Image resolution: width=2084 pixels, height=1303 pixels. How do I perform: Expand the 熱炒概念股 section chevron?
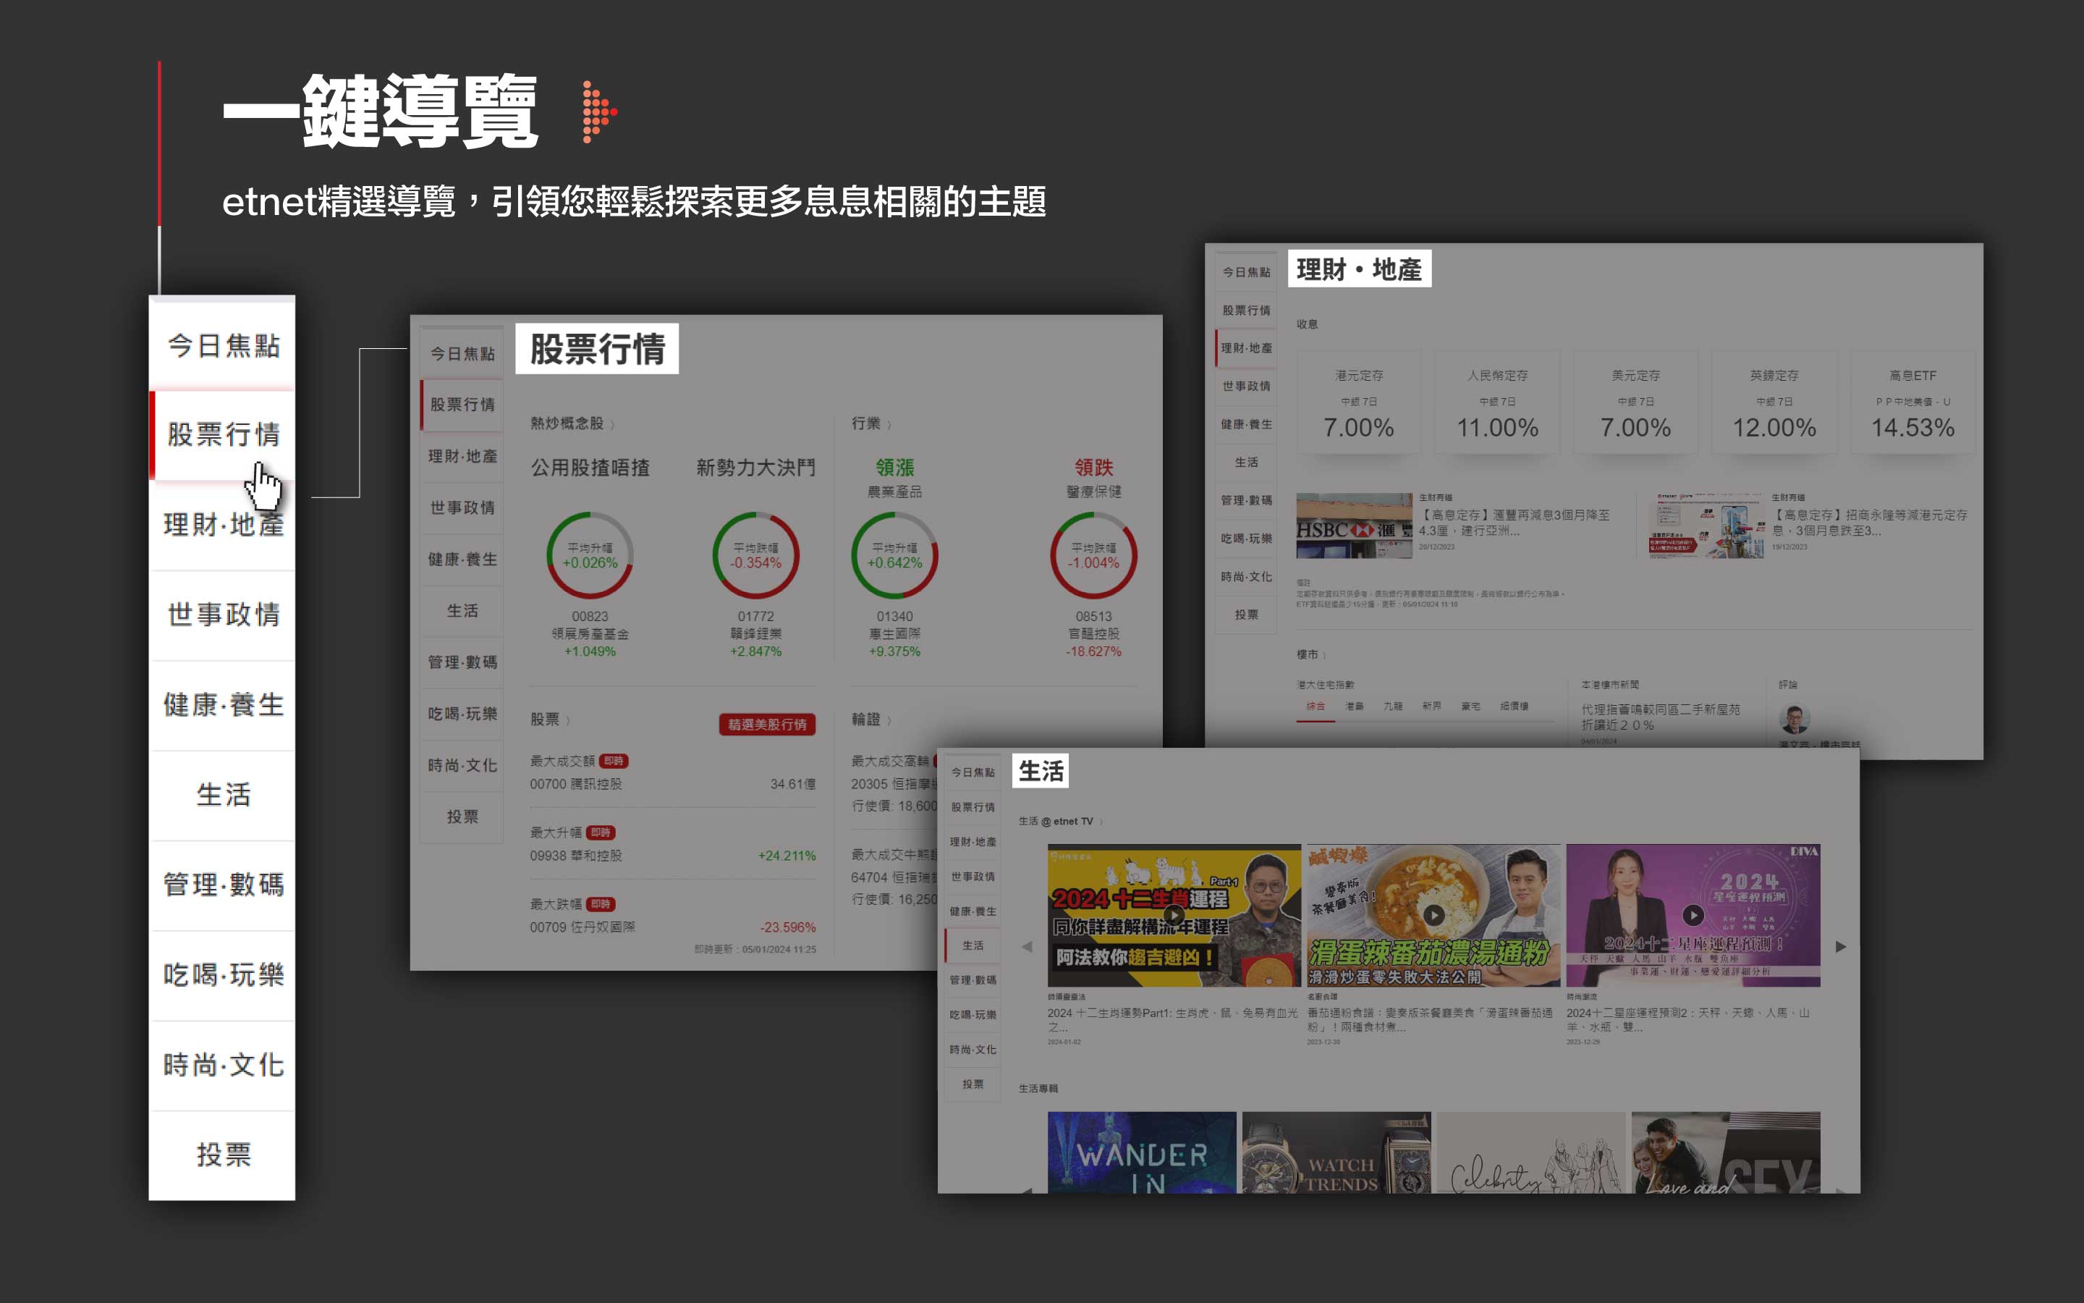[612, 425]
